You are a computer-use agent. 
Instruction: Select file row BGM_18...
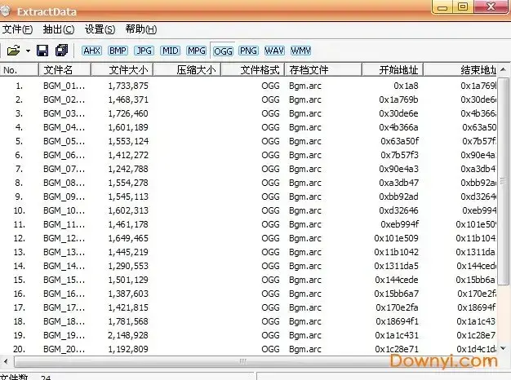pyautogui.click(x=248, y=321)
